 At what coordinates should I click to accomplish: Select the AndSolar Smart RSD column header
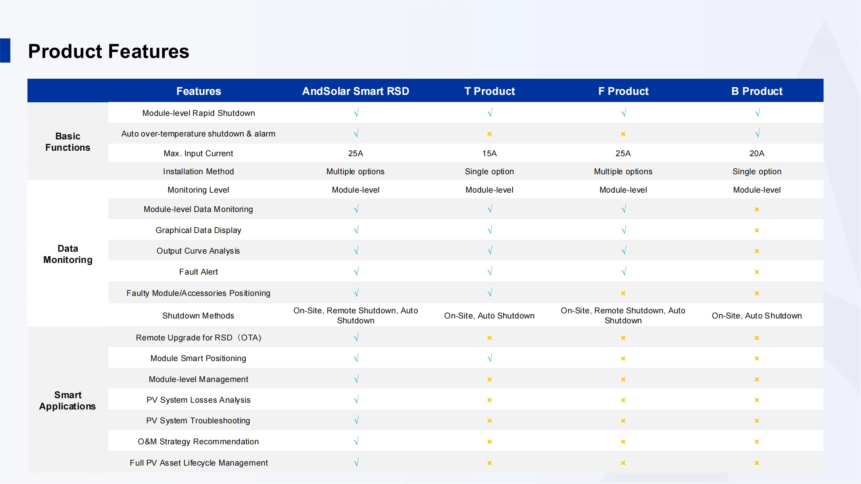pos(356,91)
